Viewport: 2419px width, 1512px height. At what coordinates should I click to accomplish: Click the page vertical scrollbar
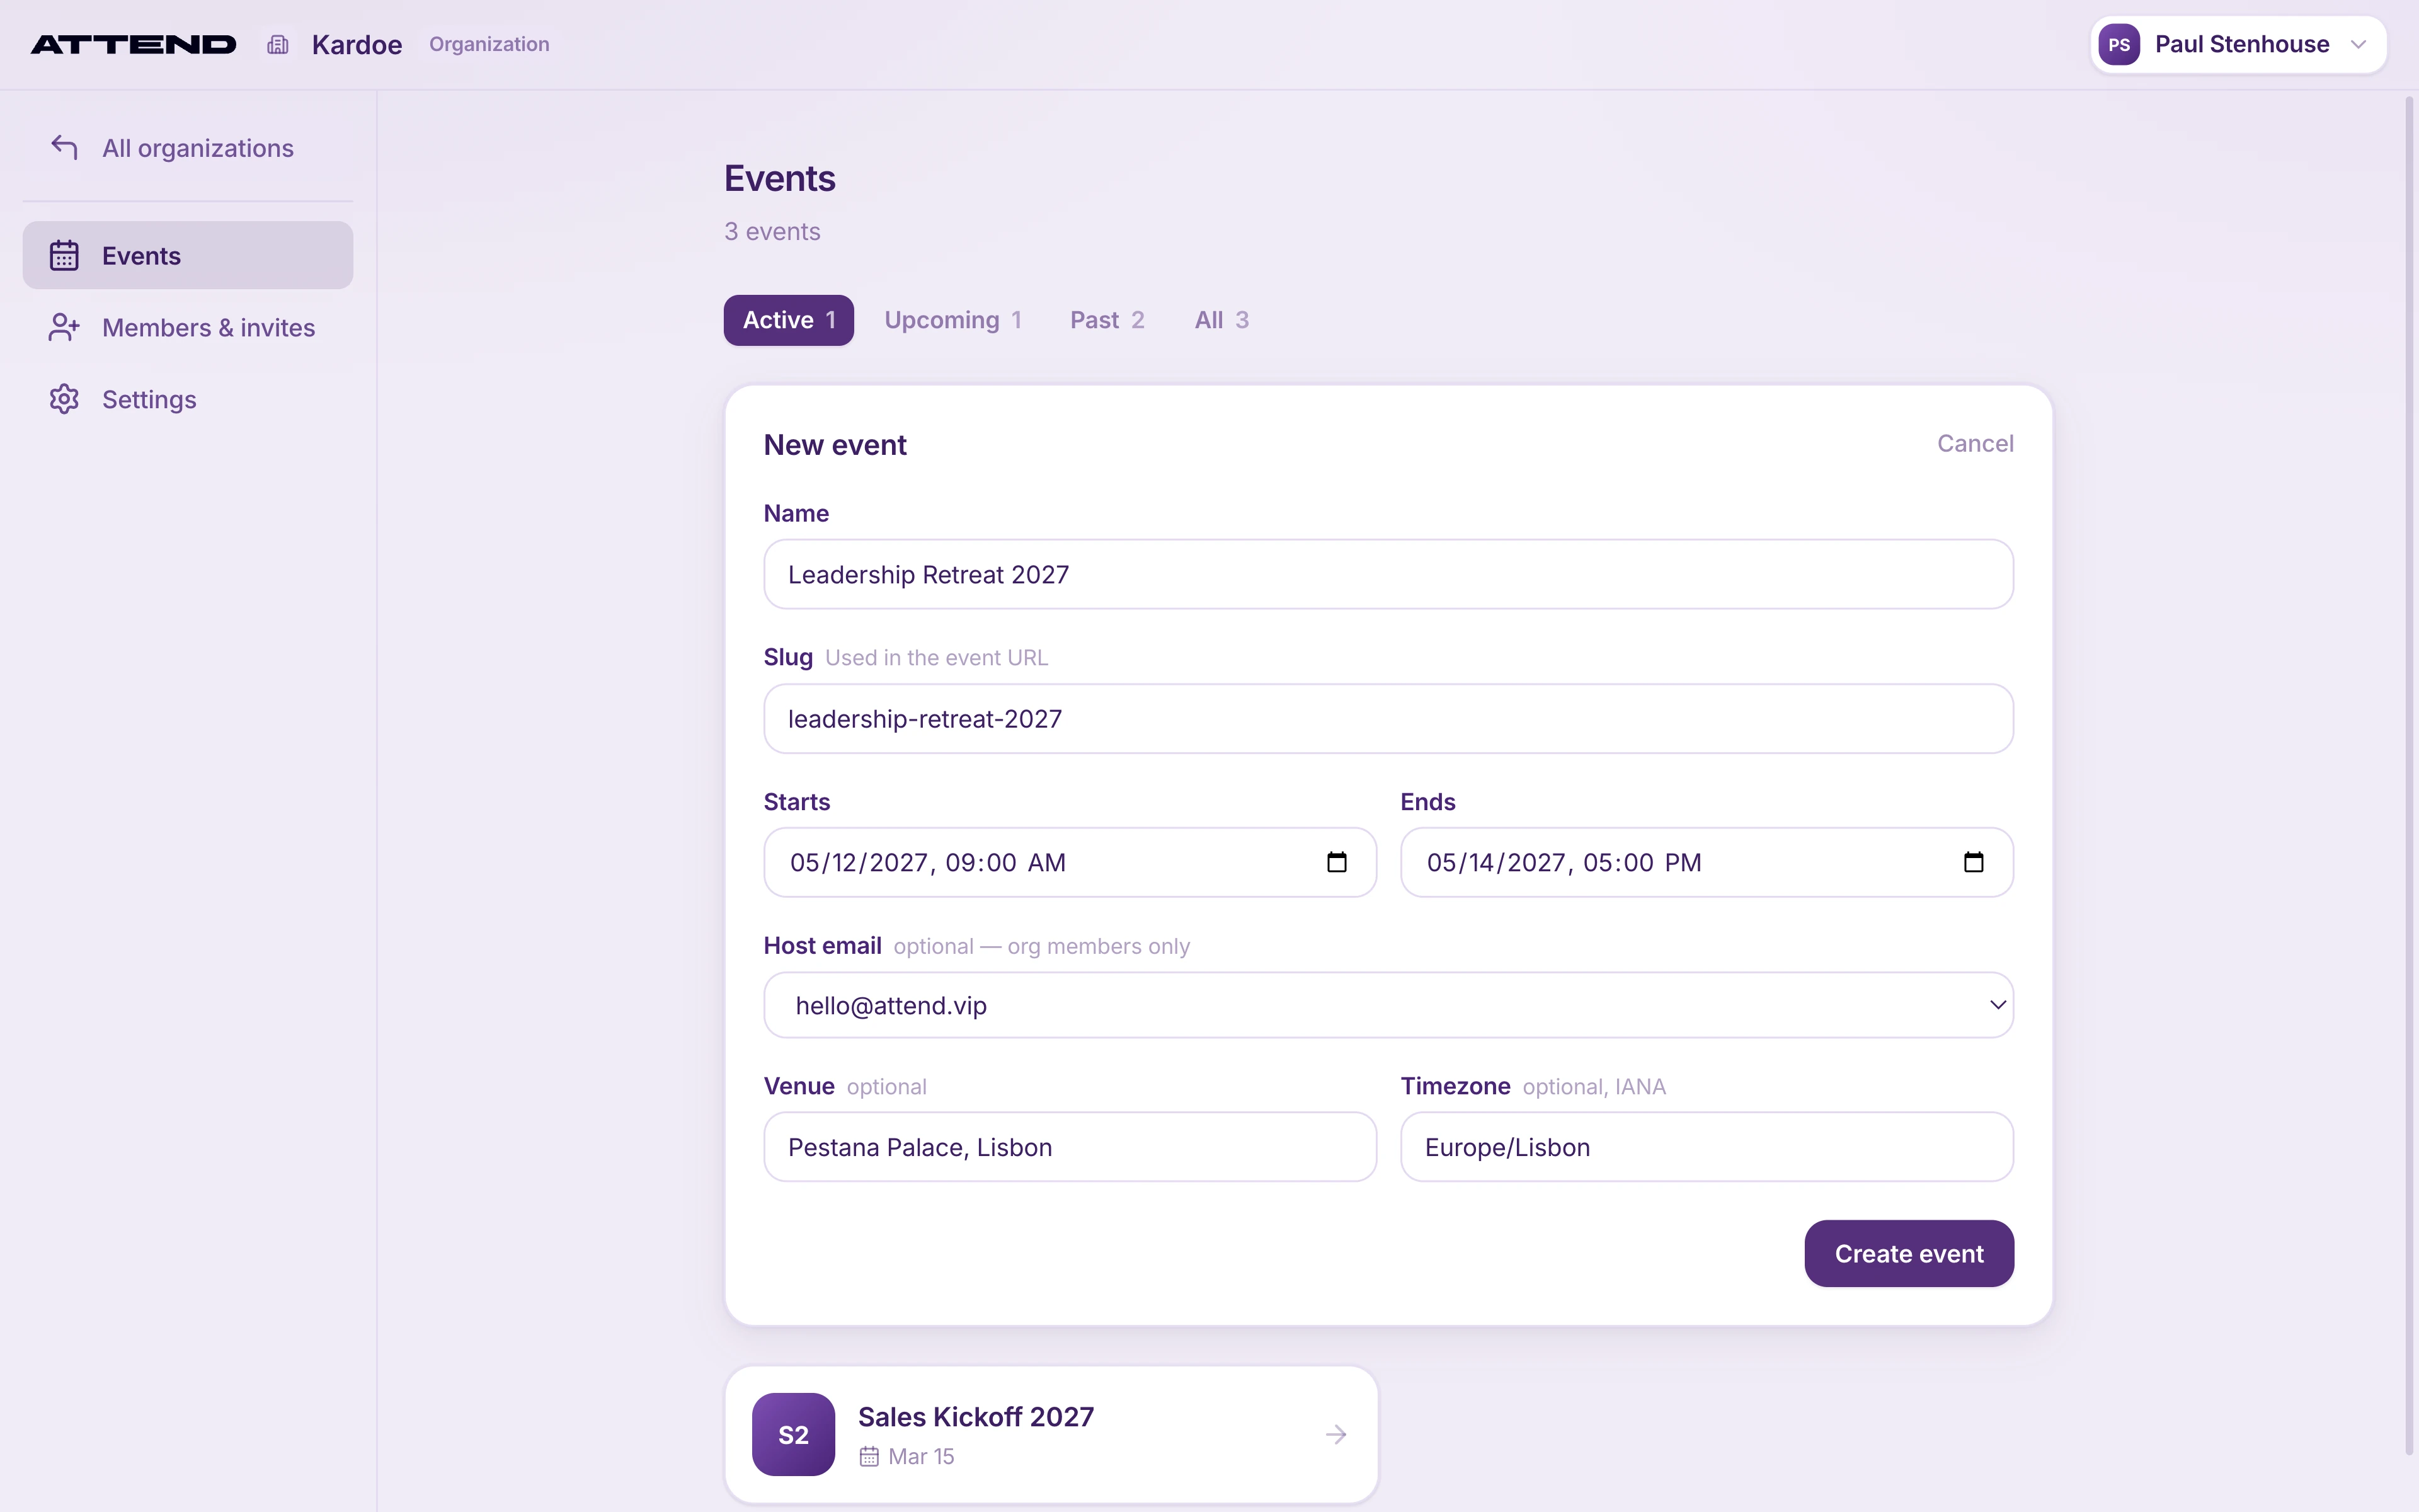[2409, 775]
